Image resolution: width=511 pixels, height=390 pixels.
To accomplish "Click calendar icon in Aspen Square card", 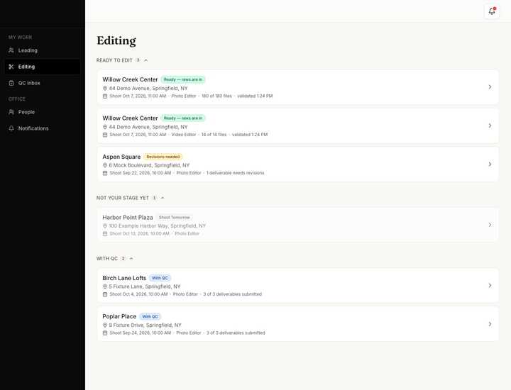I will (105, 173).
